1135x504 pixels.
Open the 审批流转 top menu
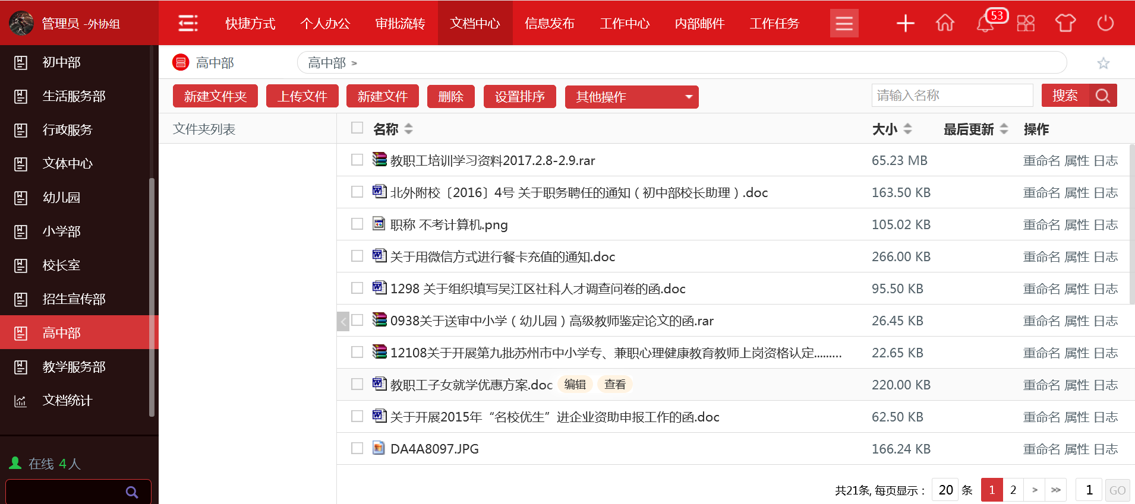[400, 23]
